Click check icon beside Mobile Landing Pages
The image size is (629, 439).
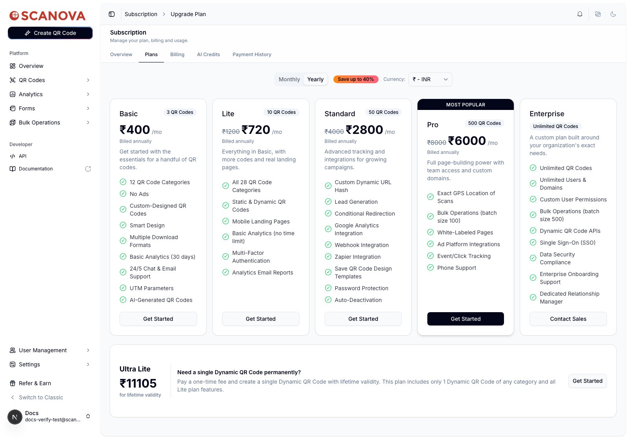pos(226,221)
